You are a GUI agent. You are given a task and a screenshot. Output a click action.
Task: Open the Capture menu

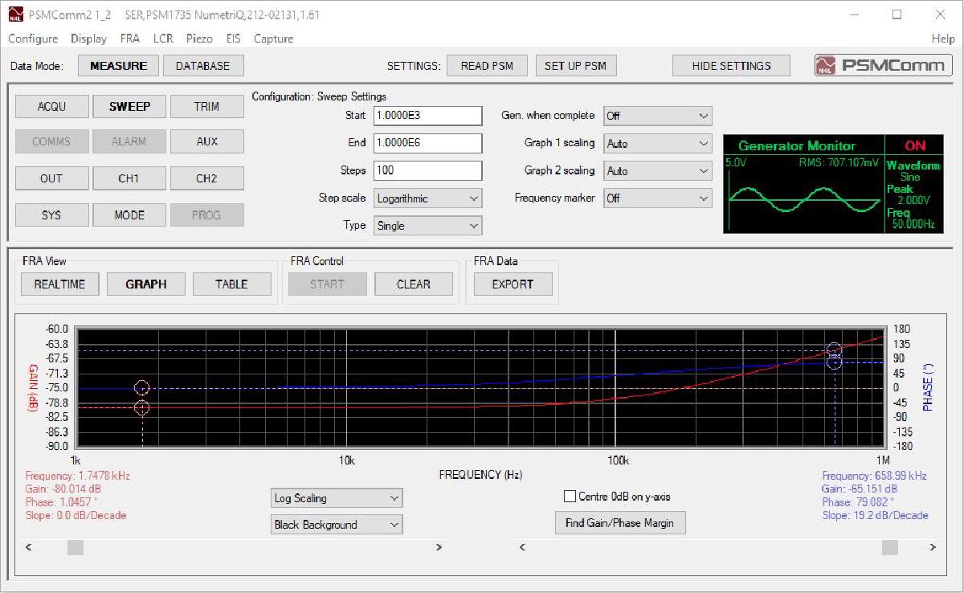273,38
